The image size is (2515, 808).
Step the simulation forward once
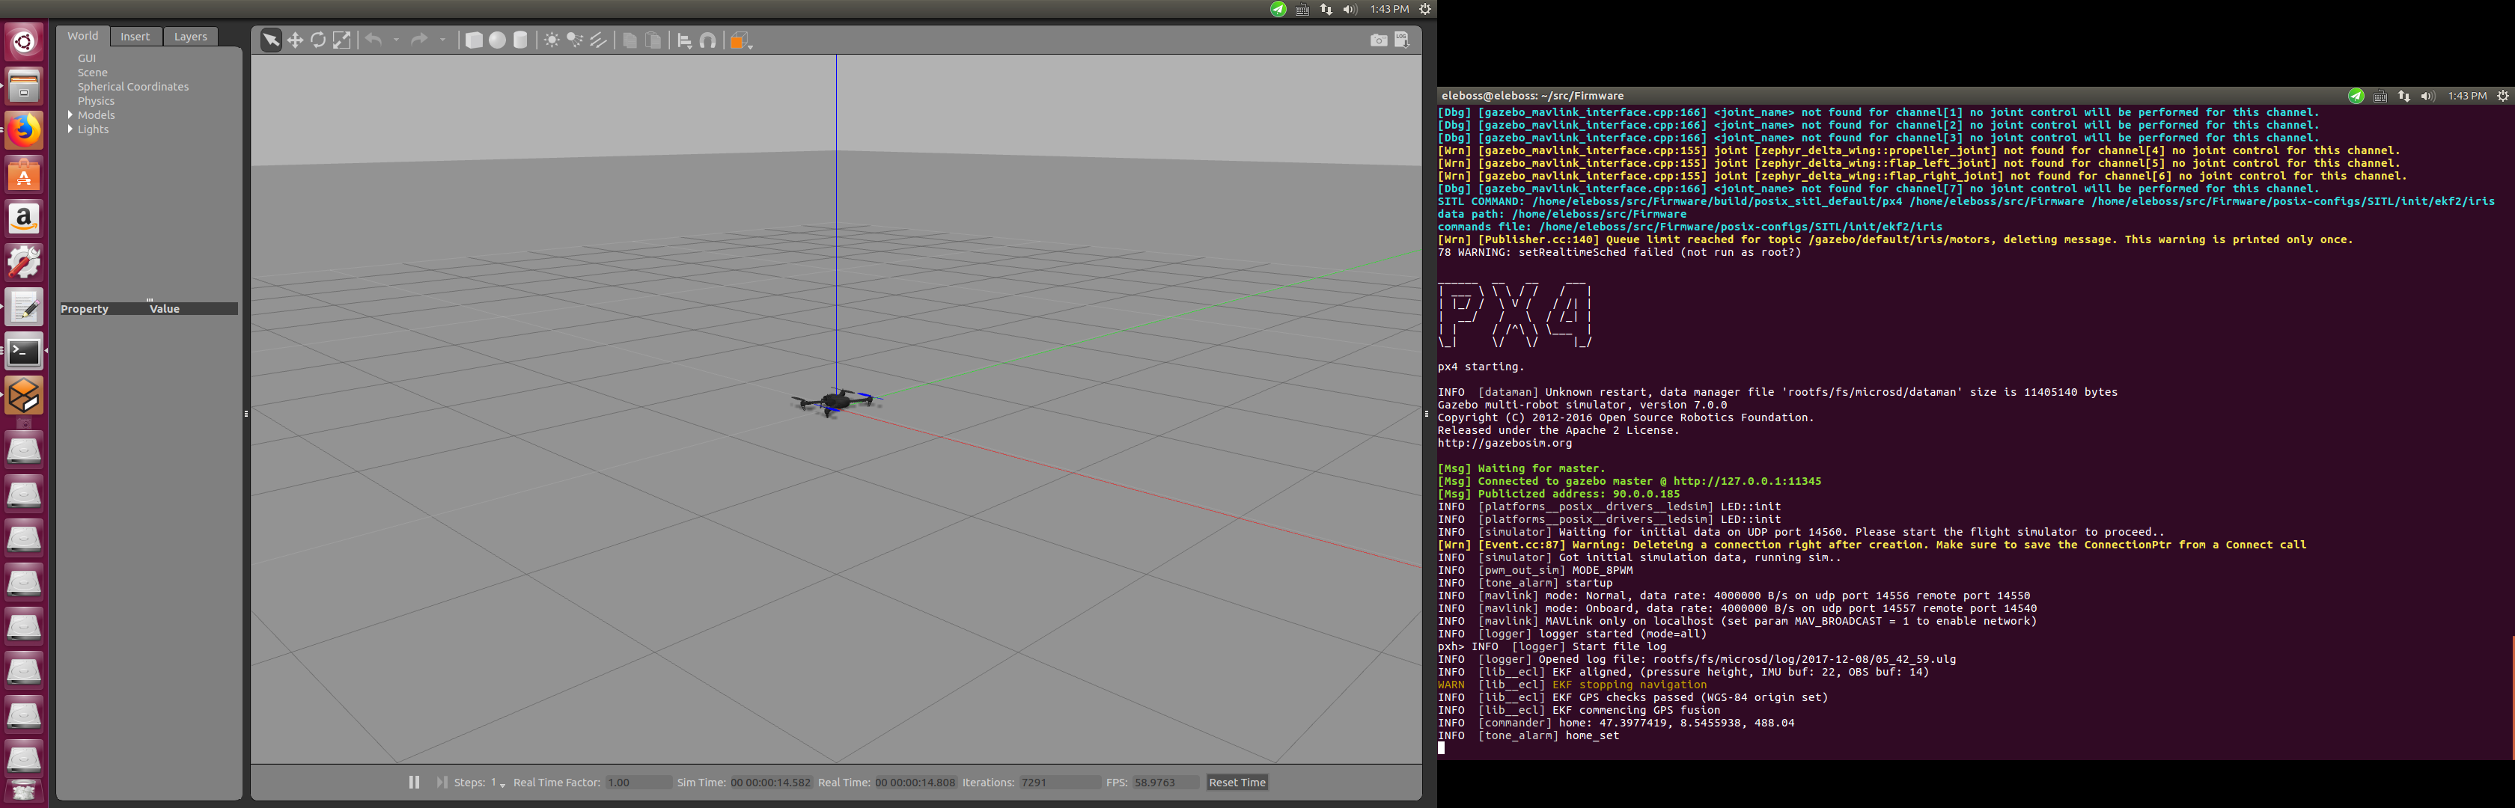point(442,782)
